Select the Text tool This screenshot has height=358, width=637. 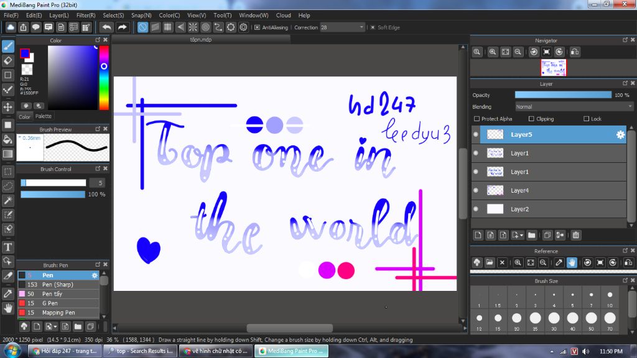tap(7, 247)
